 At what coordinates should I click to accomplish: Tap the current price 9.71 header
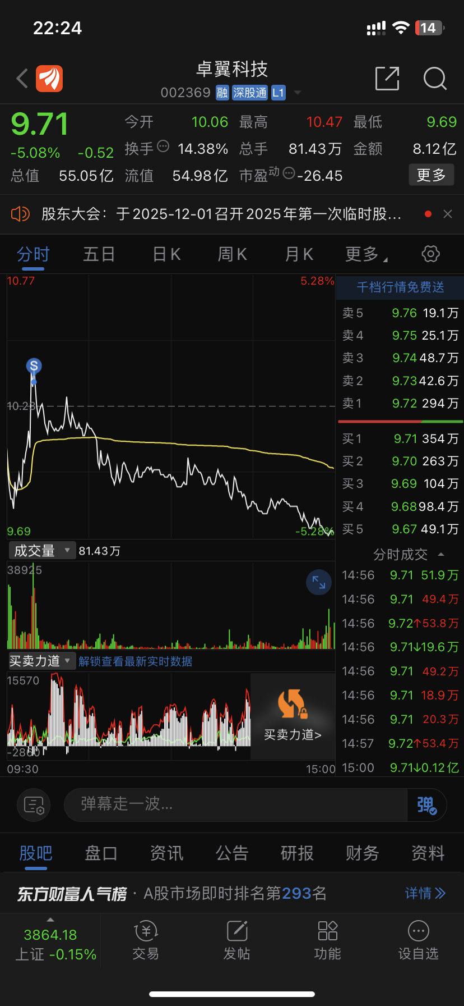pyautogui.click(x=40, y=124)
